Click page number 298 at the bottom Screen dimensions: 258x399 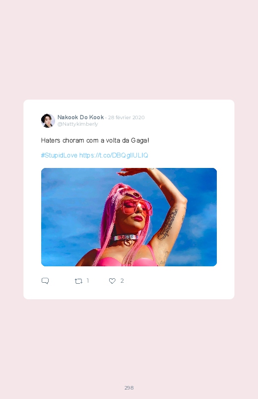pos(129,388)
